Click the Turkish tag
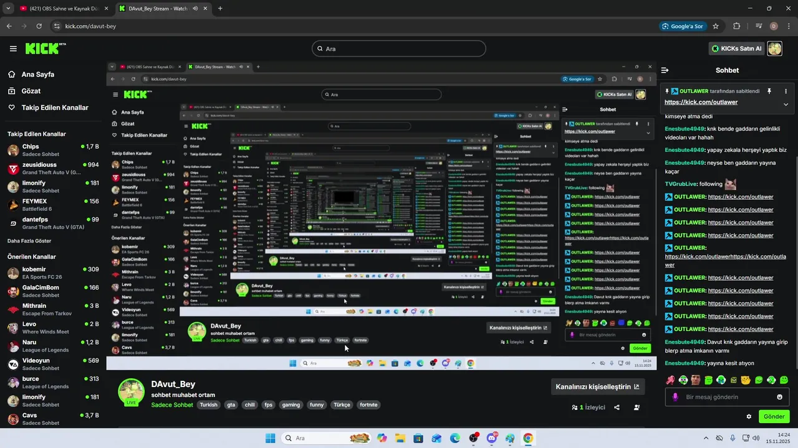The width and height of the screenshot is (798, 448). pos(209,405)
